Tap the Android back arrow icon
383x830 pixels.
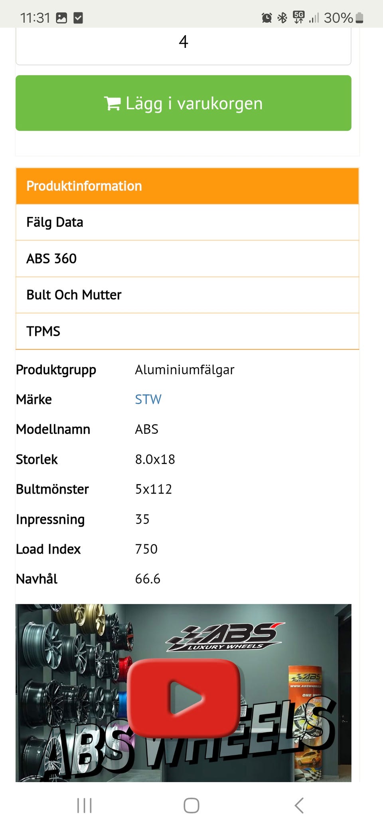click(299, 805)
